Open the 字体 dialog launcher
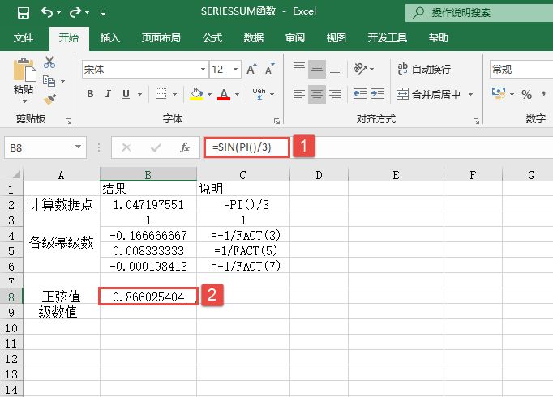553x397 pixels. tap(276, 122)
